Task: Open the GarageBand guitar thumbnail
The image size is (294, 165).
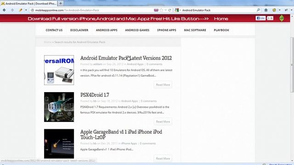Action: [x=59, y=143]
